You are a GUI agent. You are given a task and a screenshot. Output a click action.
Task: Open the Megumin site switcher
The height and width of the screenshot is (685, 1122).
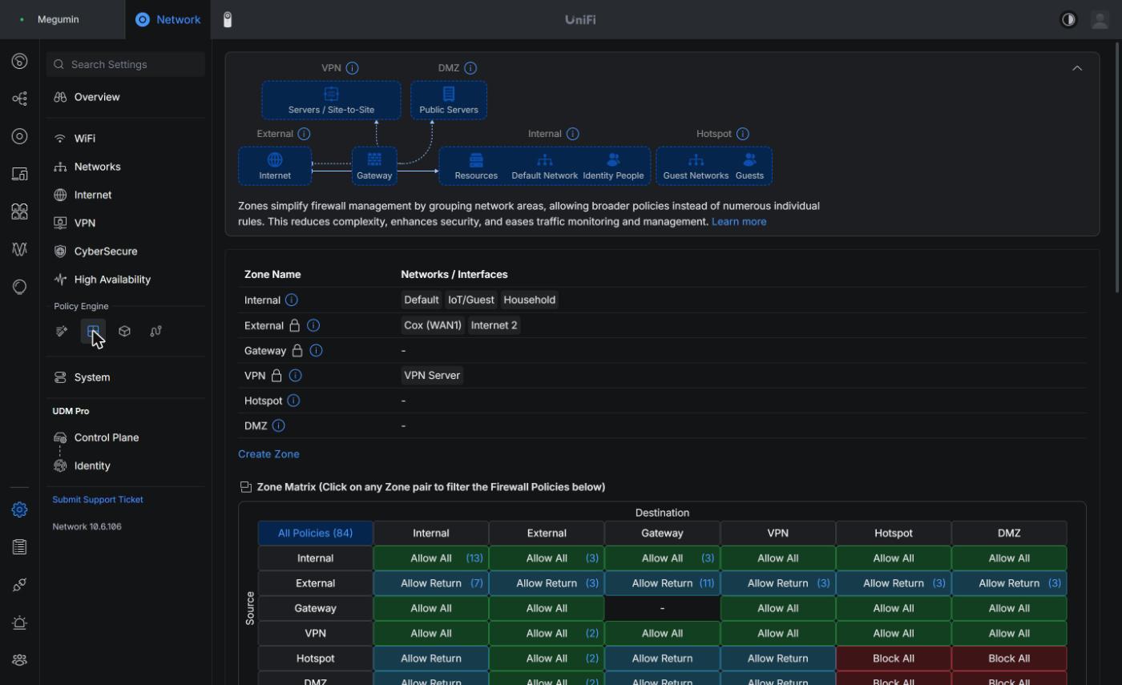click(x=63, y=19)
